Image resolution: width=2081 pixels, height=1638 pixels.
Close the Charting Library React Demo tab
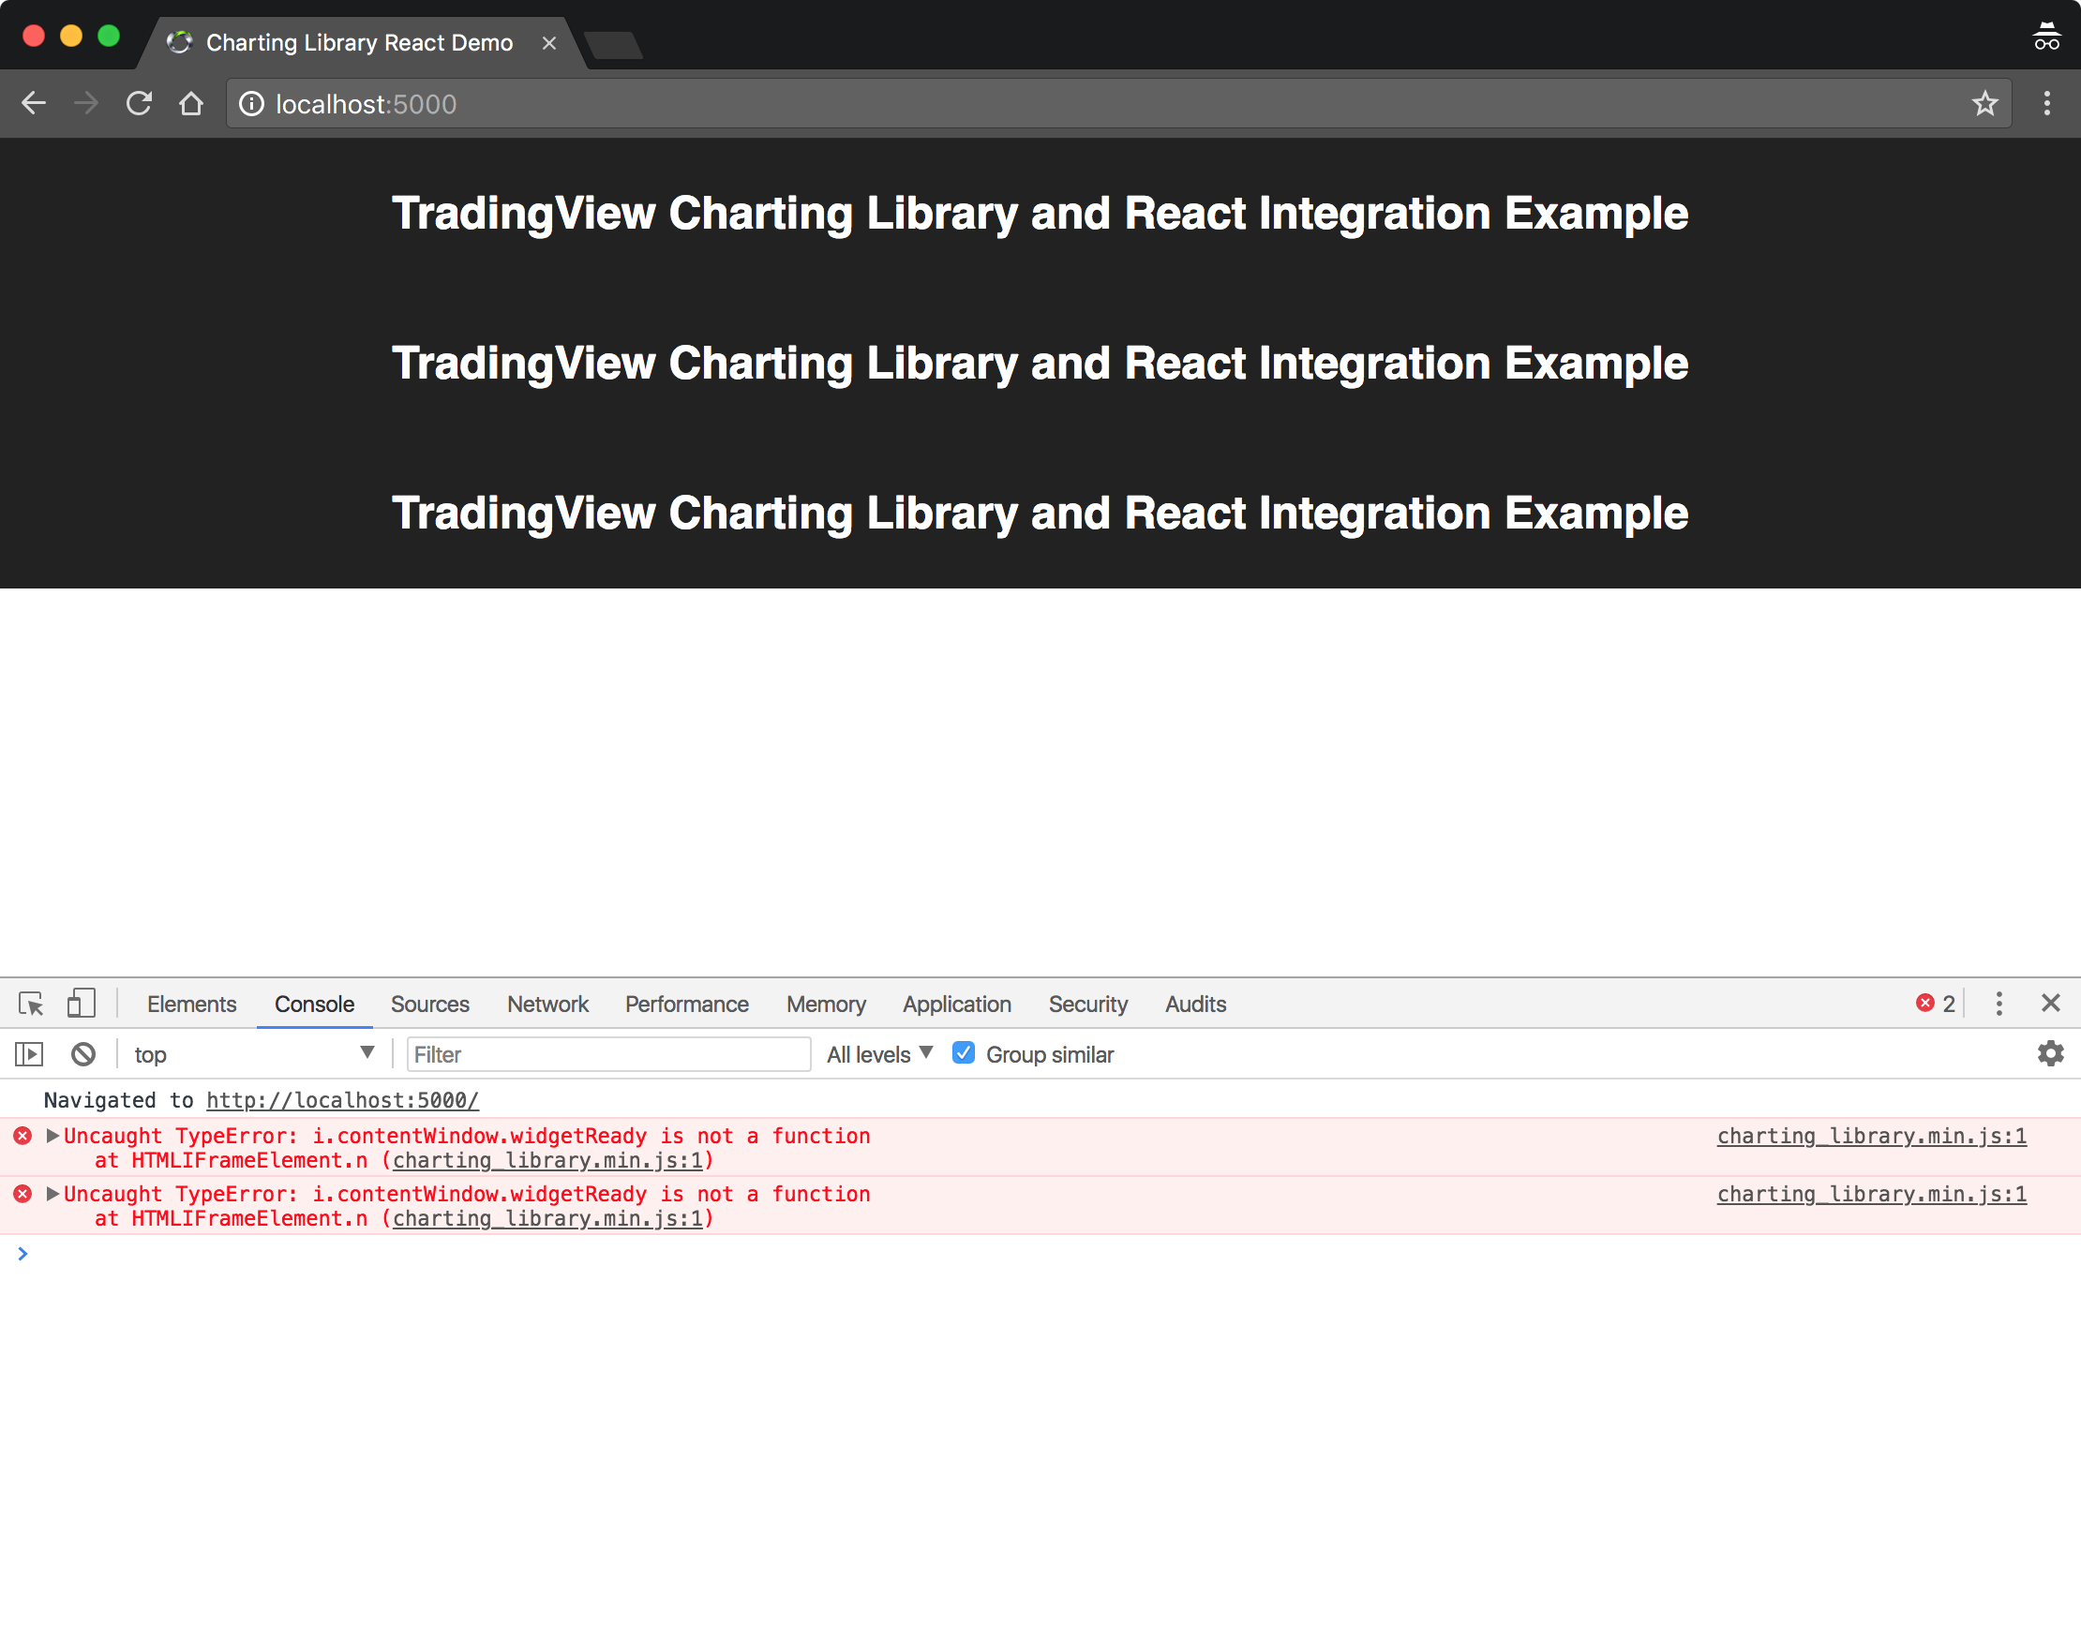[548, 43]
